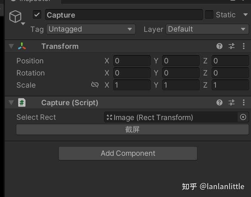The height and width of the screenshot is (197, 251).
Task: Click the Capture name input field
Action: 124,15
